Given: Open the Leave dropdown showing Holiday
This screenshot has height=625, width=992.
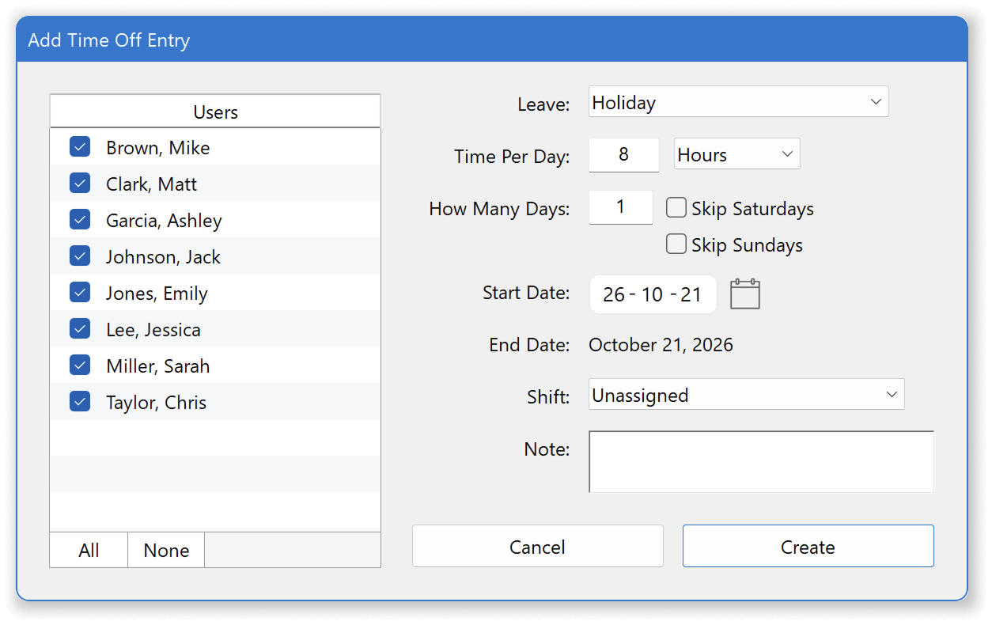Looking at the screenshot, I should pyautogui.click(x=738, y=102).
